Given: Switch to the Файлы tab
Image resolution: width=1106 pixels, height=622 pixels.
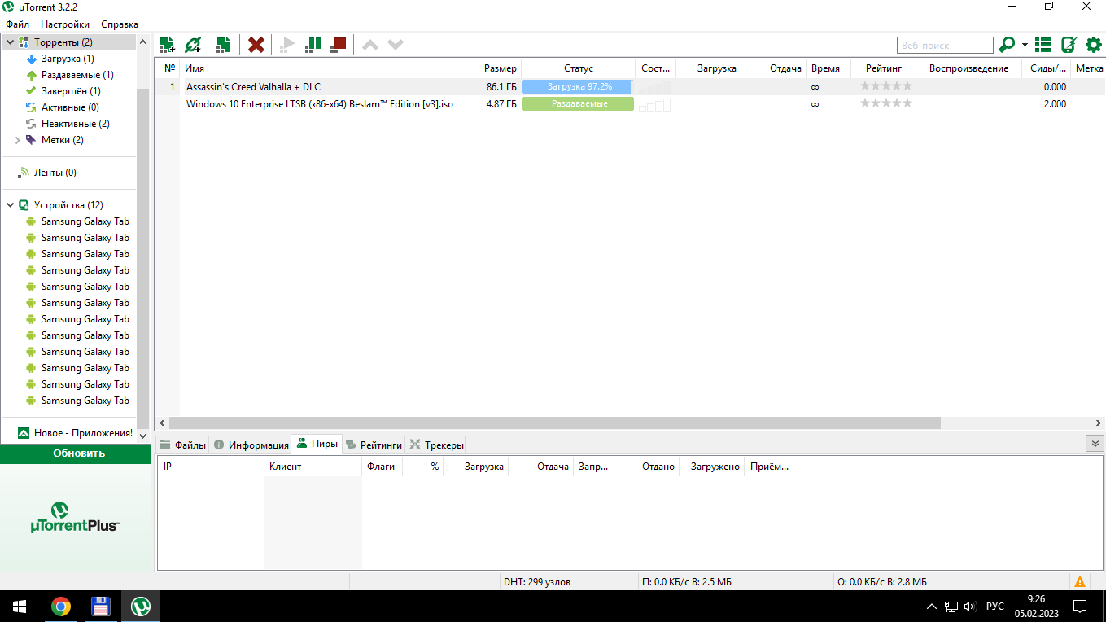Looking at the screenshot, I should click(x=183, y=445).
